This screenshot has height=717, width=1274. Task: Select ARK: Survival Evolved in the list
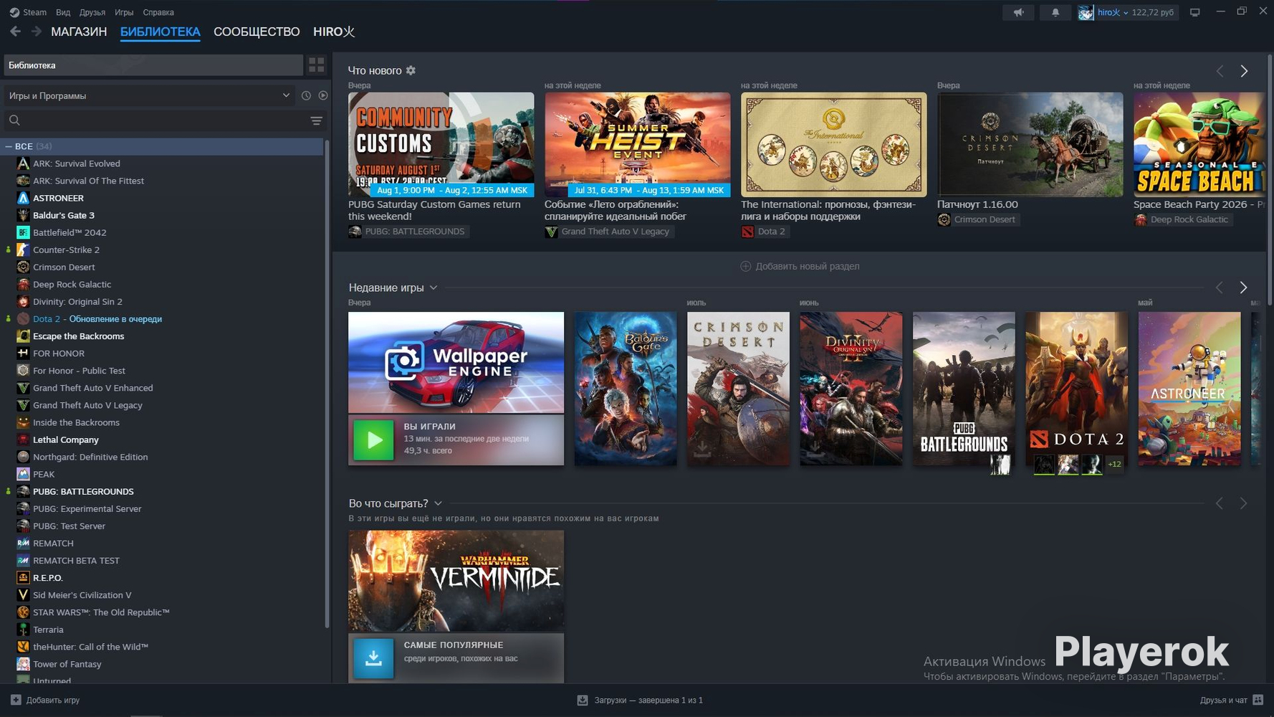[x=77, y=163]
